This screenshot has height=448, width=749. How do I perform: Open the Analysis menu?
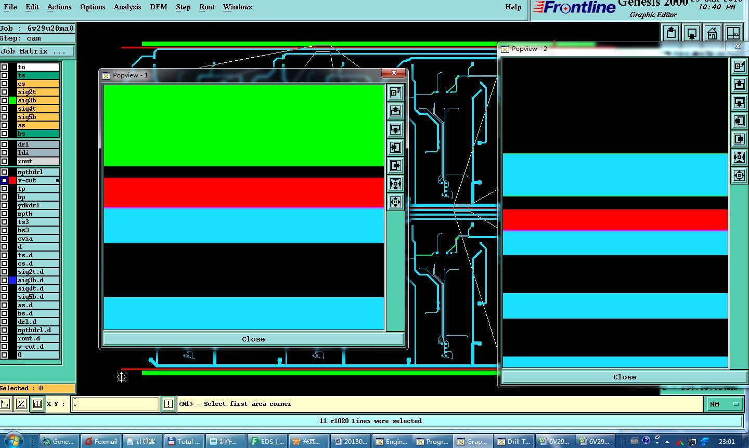point(127,7)
